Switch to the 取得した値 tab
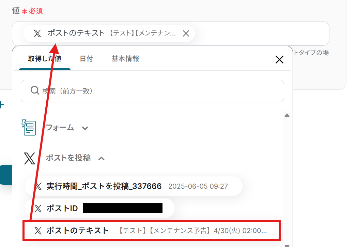This screenshot has width=356, height=247. pyautogui.click(x=45, y=59)
